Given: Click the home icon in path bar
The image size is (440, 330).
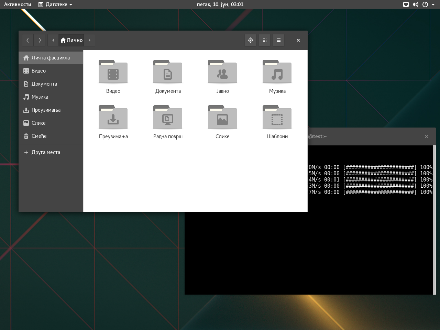Looking at the screenshot, I should click(63, 40).
